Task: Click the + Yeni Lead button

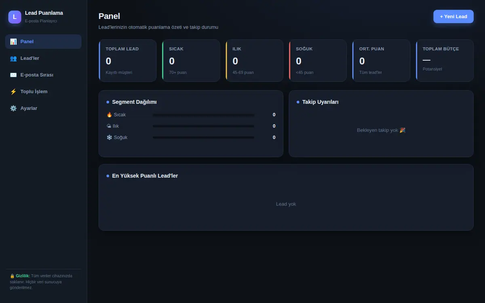Action: tap(453, 17)
